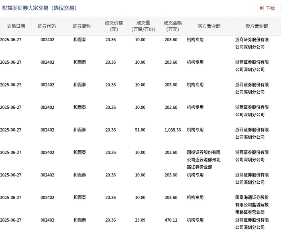Click price 20.36 in the 470.11 row

coord(110,220)
